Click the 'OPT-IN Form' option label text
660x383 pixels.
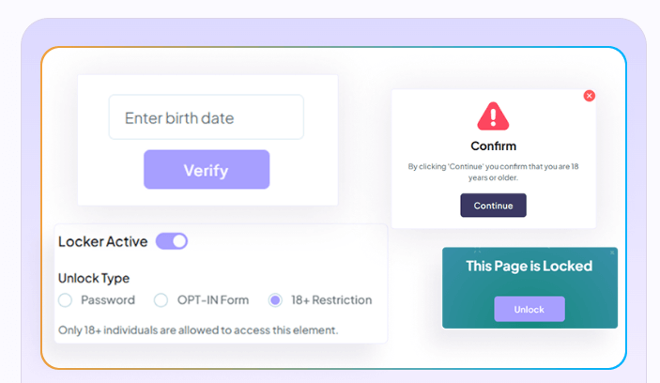click(213, 300)
